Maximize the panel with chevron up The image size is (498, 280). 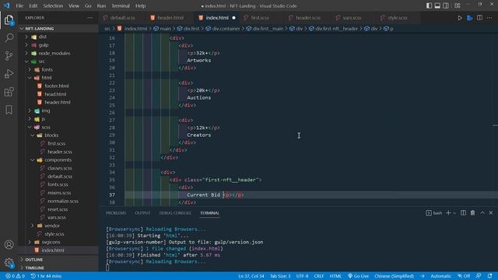[x=482, y=212]
